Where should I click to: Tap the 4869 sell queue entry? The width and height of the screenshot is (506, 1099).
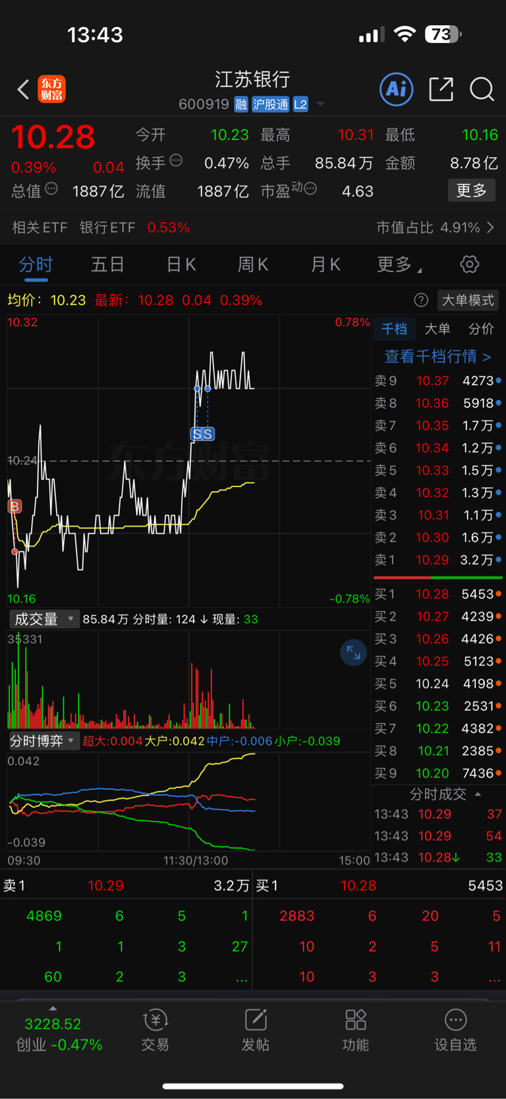(x=43, y=916)
